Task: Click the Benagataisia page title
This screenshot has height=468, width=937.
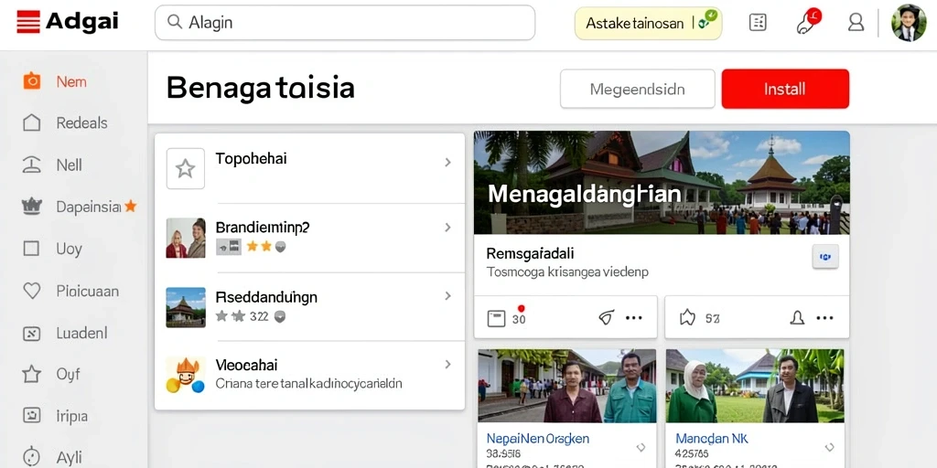Action: tap(261, 89)
